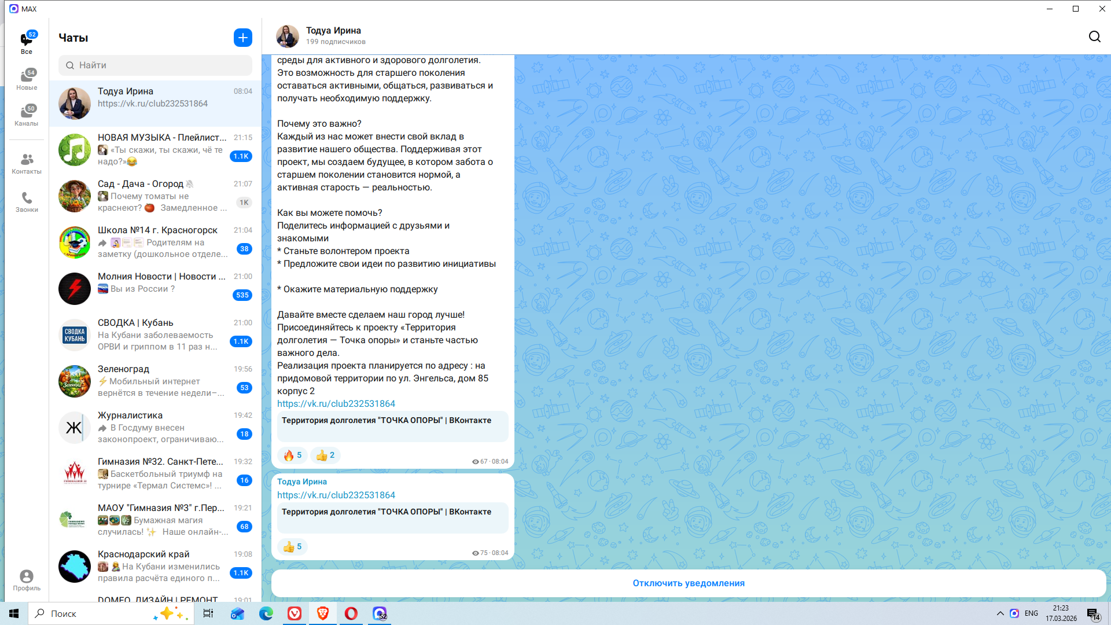
Task: Open Opera browser from taskbar
Action: pyautogui.click(x=351, y=613)
